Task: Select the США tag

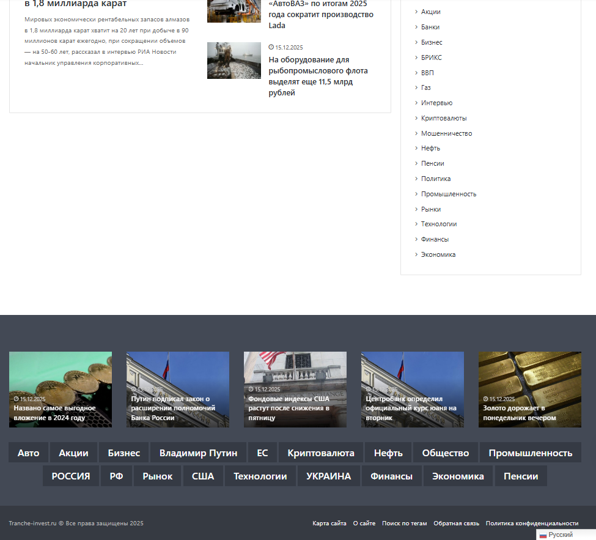Action: (x=203, y=476)
